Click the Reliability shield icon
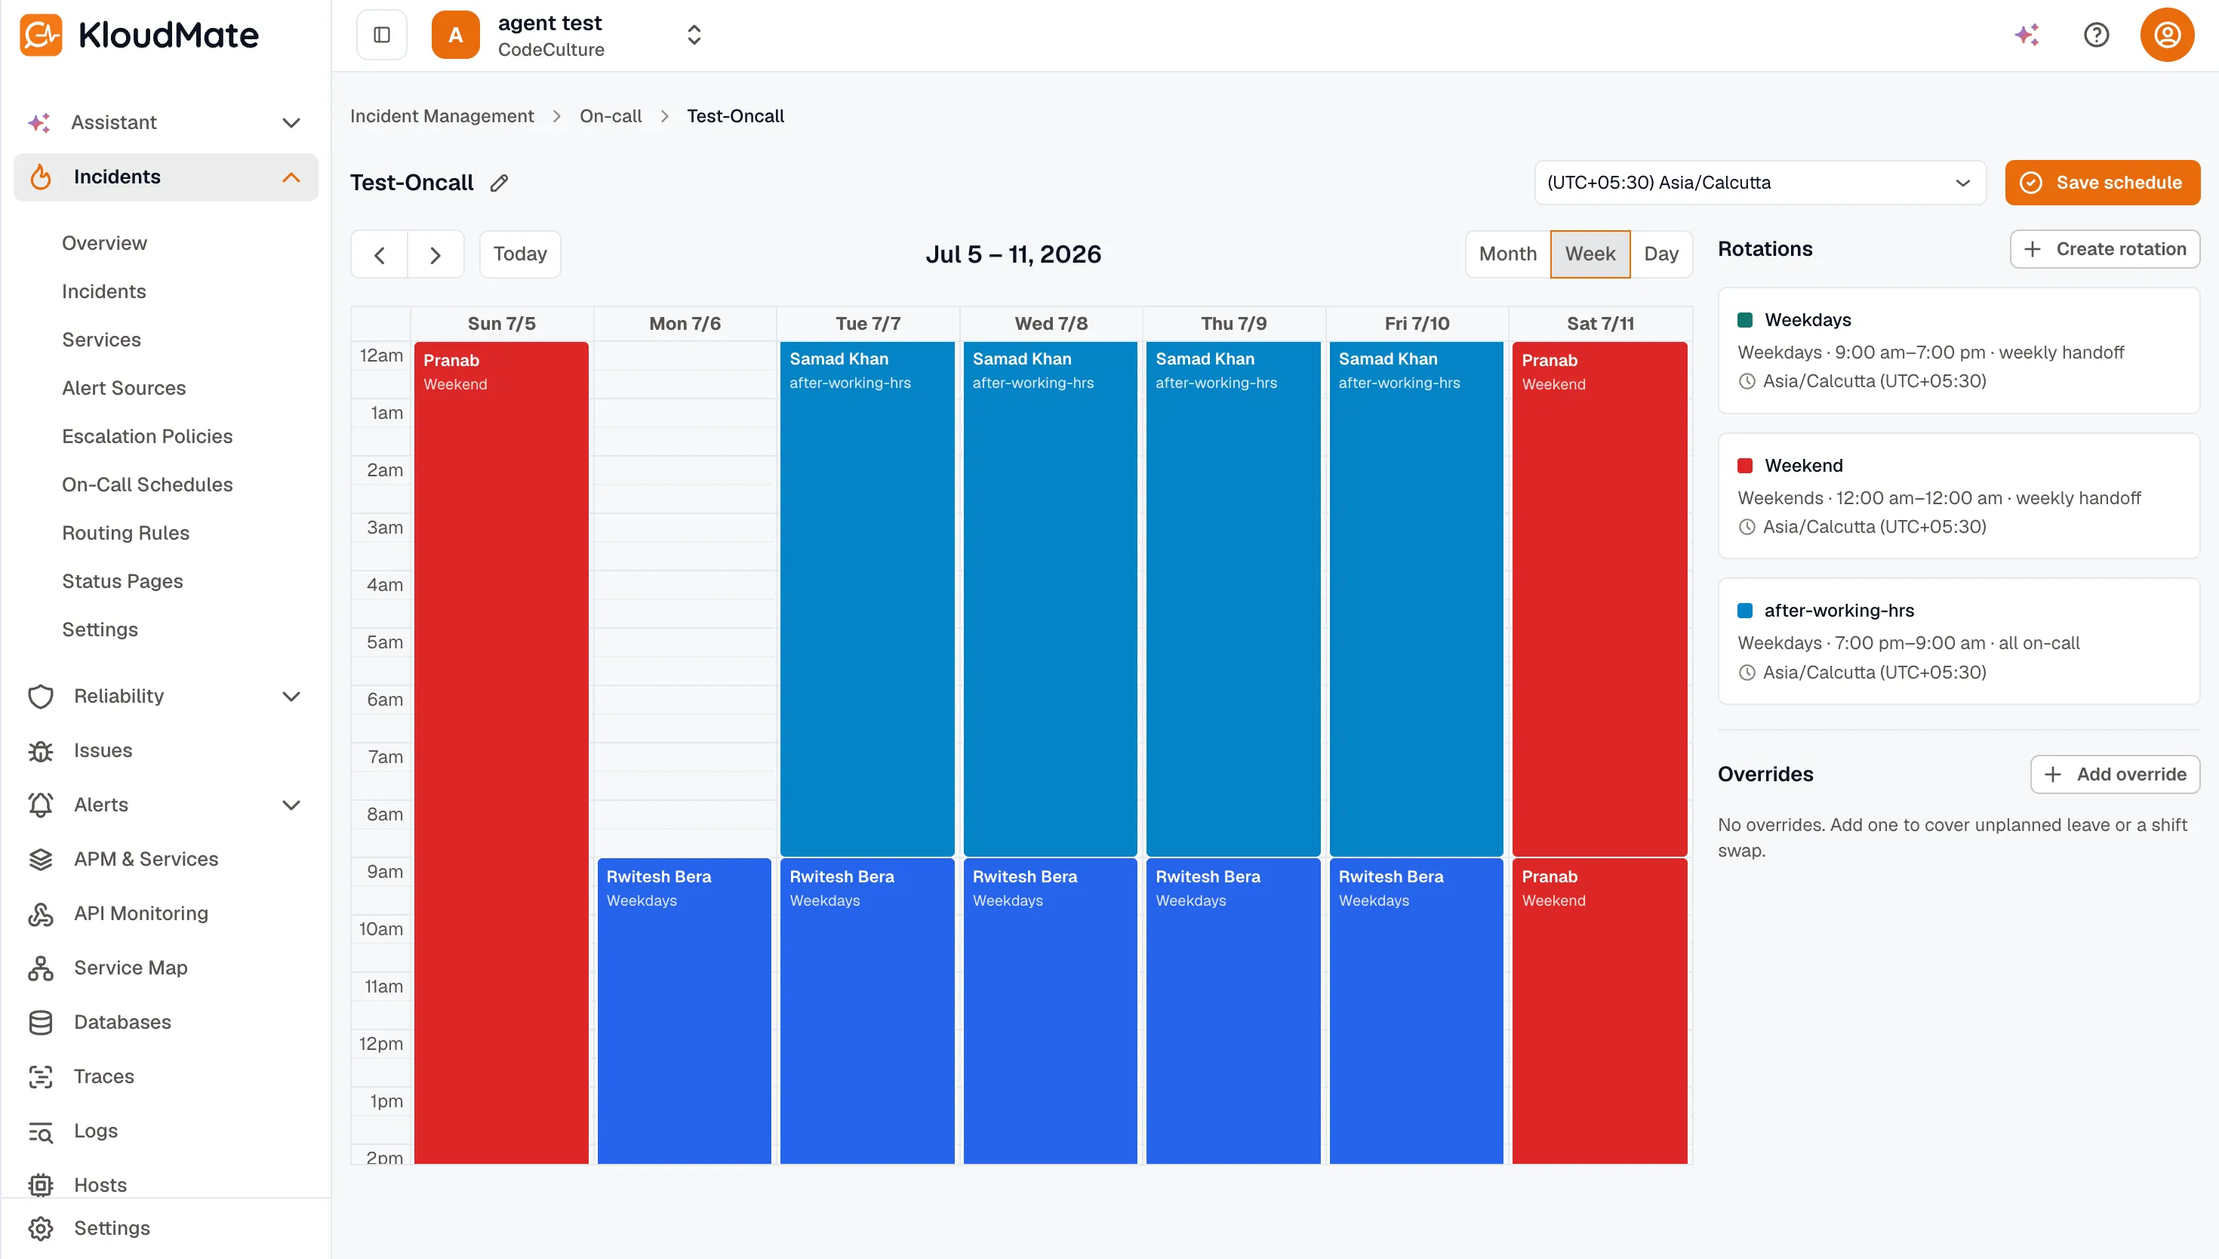Screen dimensions: 2219x1259 (x=41, y=696)
